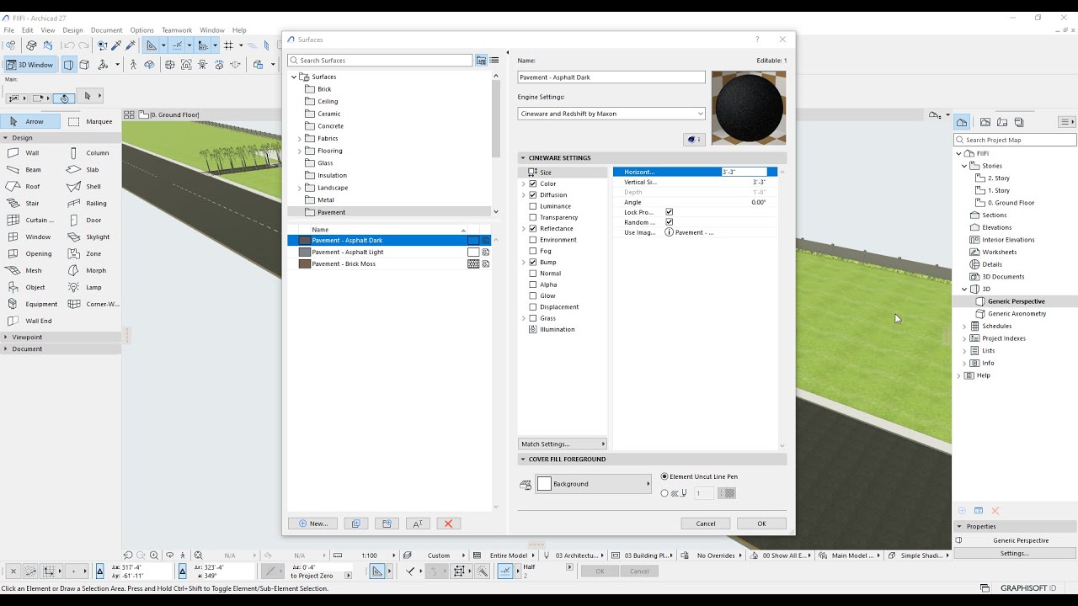1078x606 pixels.
Task: Select the Slab tool
Action: coord(91,170)
